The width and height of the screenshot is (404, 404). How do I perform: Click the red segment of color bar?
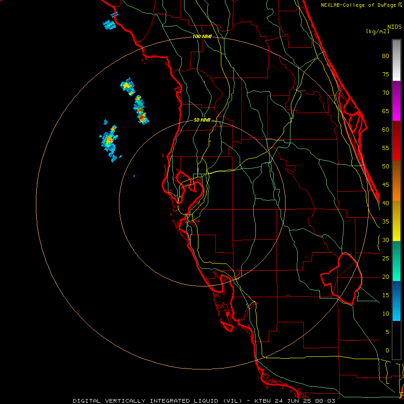(x=396, y=141)
